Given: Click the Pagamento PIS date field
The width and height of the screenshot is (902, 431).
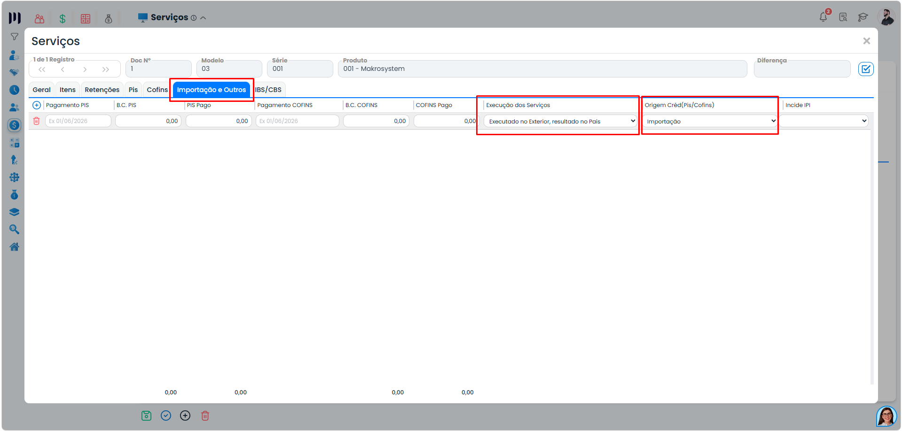Looking at the screenshot, I should 78,121.
